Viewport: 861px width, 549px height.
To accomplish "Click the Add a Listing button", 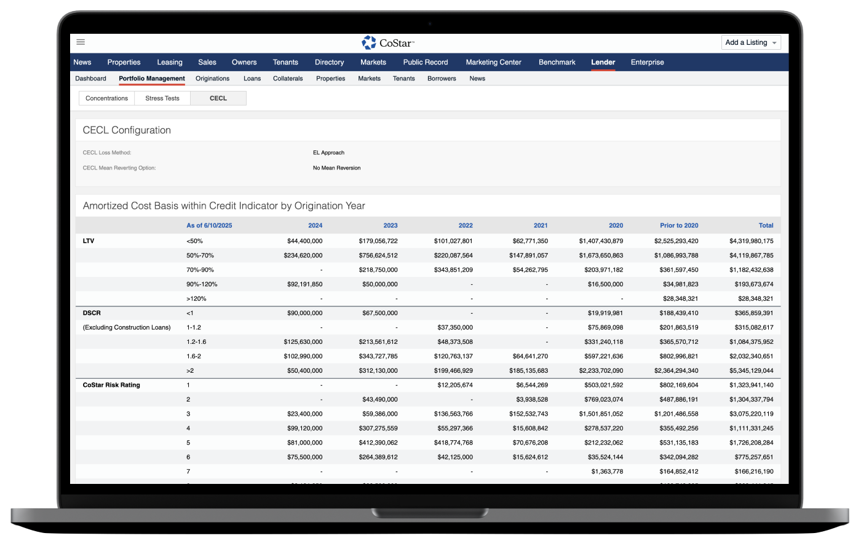I will pos(745,42).
